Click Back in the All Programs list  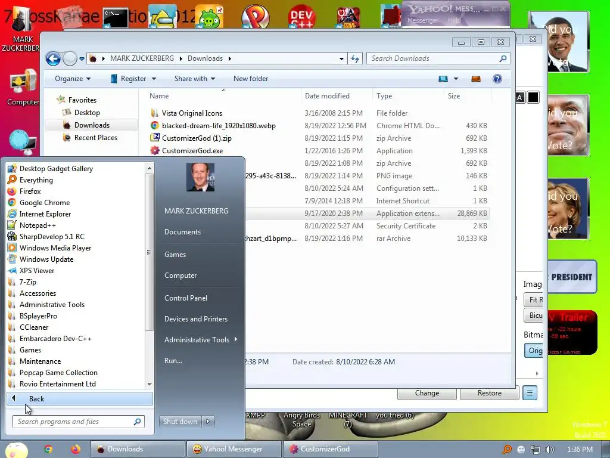pyautogui.click(x=79, y=398)
